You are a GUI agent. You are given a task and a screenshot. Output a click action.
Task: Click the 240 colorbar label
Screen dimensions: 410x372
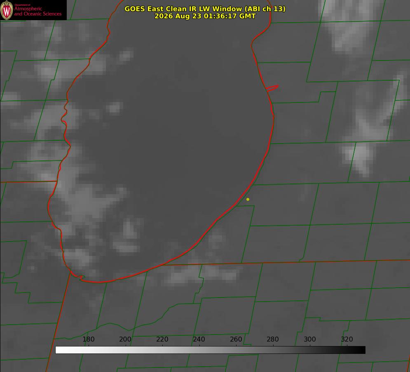point(199,339)
